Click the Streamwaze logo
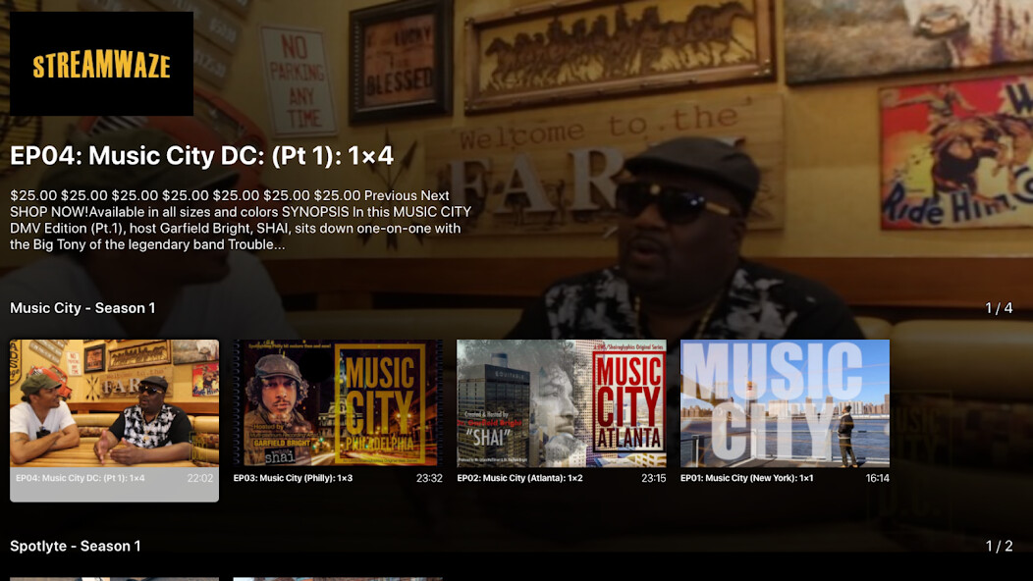The image size is (1033, 581). tap(101, 65)
